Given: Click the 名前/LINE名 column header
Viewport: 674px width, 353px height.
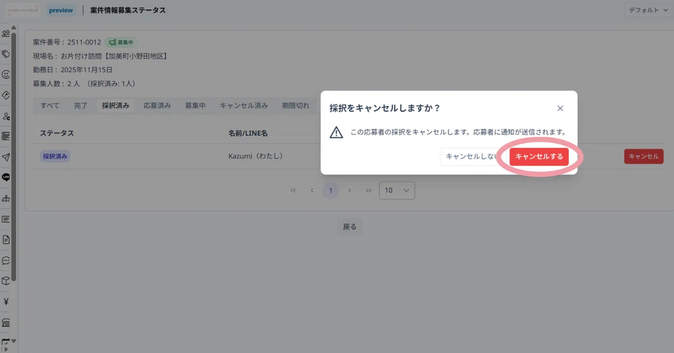Looking at the screenshot, I should pyautogui.click(x=248, y=133).
